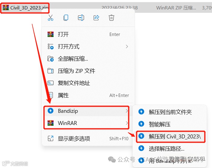The image size is (212, 168).
Task: Click the Share icon
Action: (x=96, y=18)
